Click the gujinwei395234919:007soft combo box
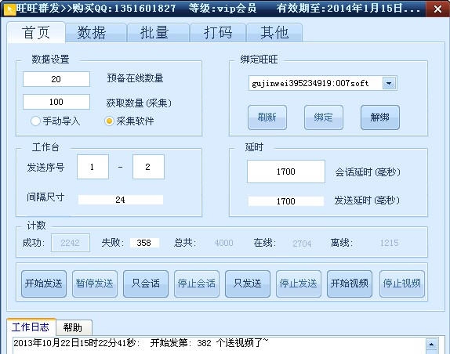 pyautogui.click(x=322, y=83)
